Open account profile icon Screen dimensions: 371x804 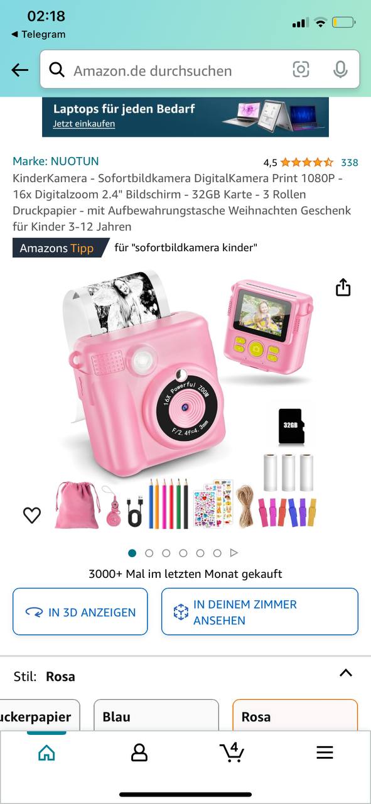click(139, 752)
